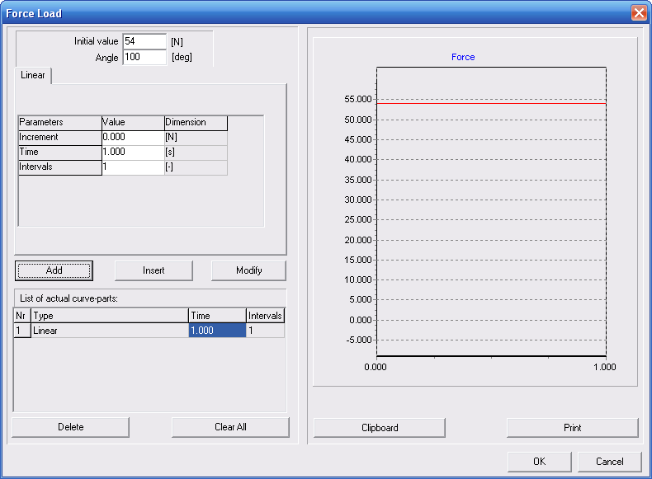Click the 55.000 axis label
652x479 pixels.
coord(358,99)
